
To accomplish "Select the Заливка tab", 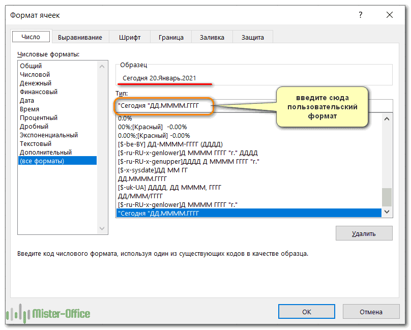I will (212, 37).
